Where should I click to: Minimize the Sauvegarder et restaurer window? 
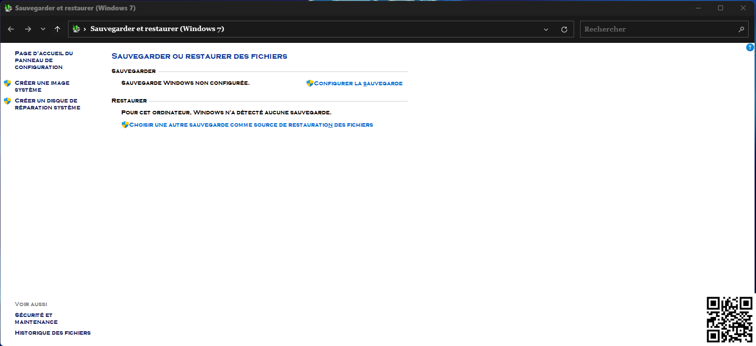pyautogui.click(x=698, y=8)
